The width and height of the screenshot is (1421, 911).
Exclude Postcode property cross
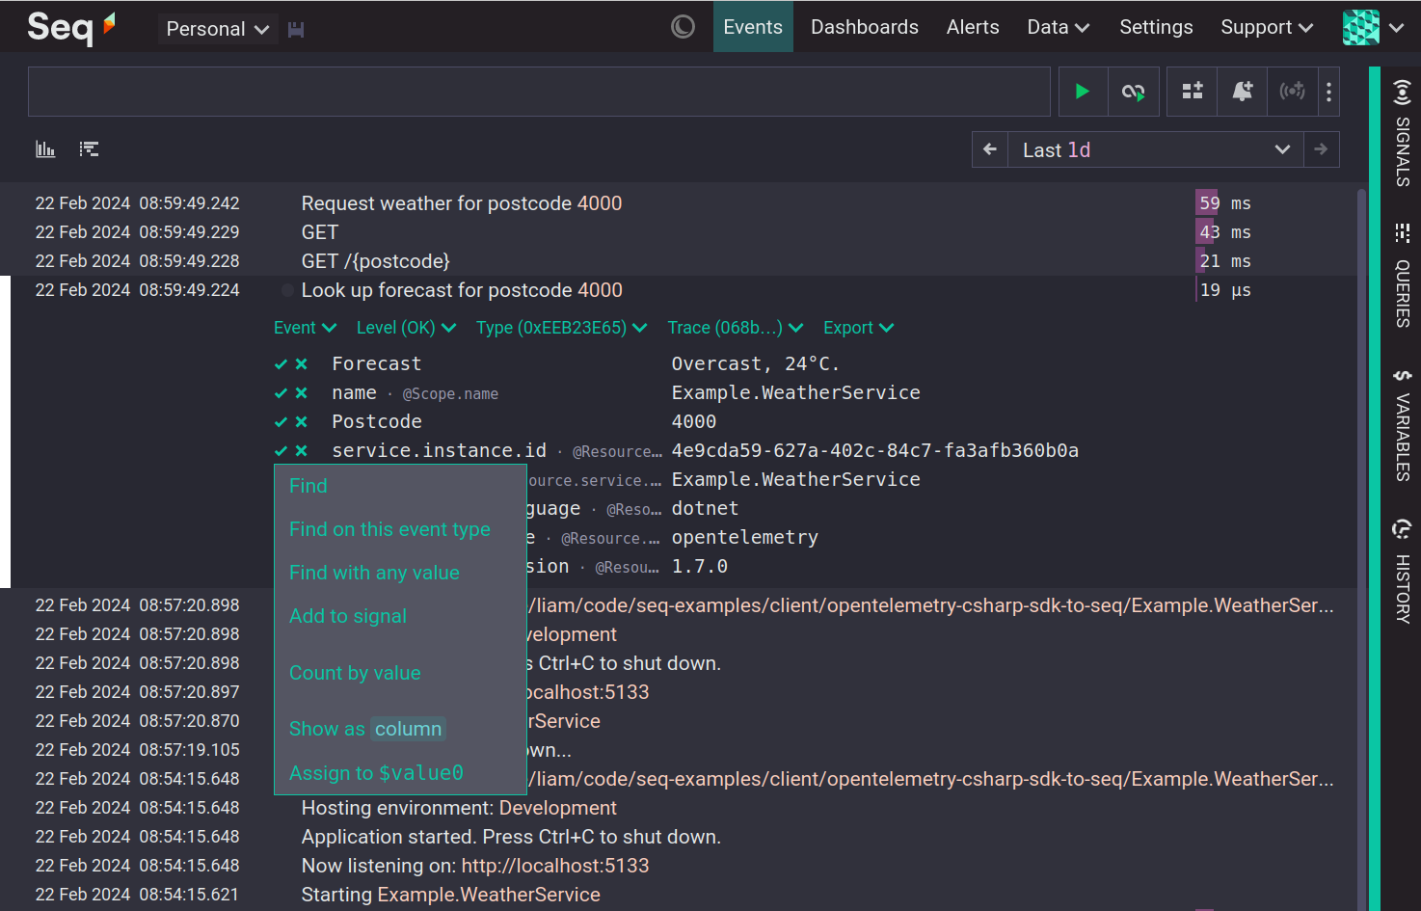pyautogui.click(x=301, y=422)
